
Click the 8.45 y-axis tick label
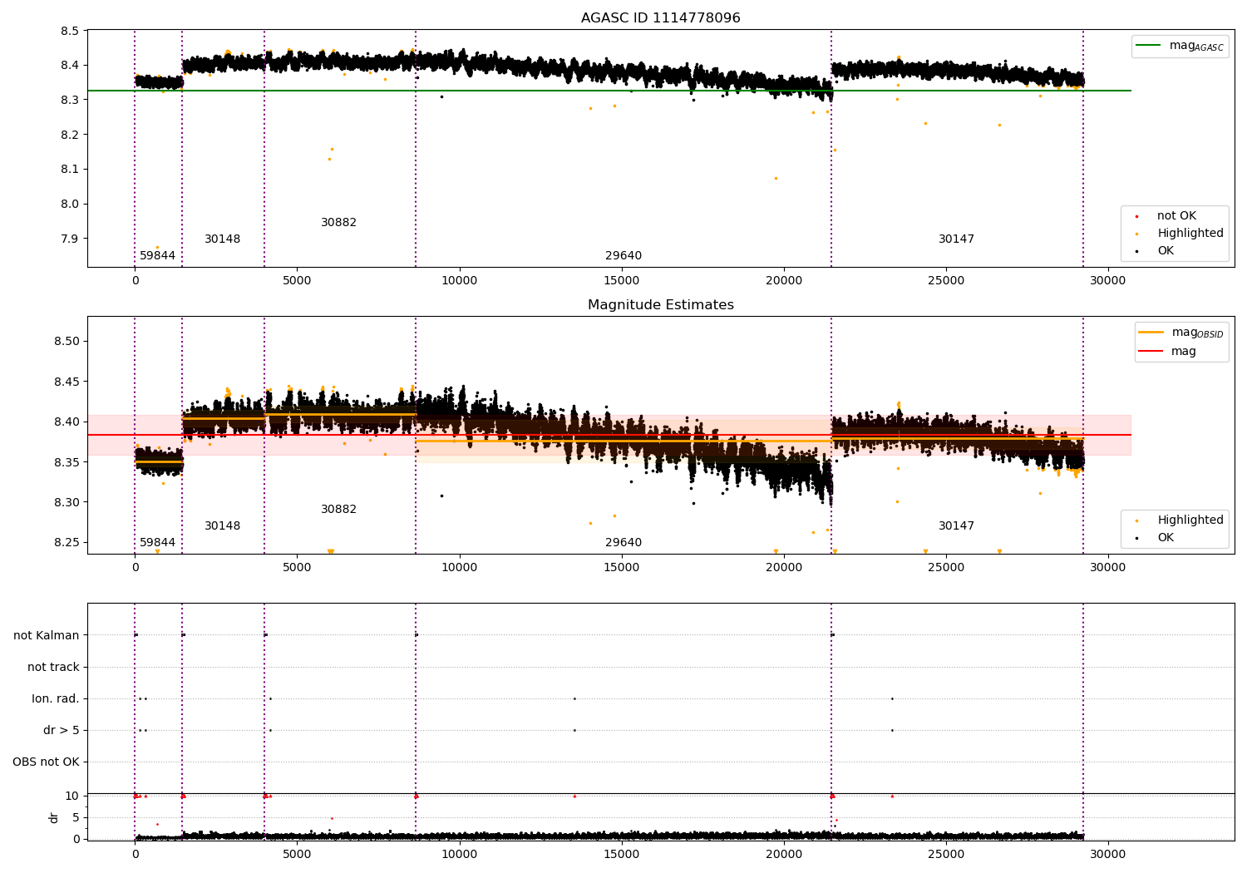point(67,382)
